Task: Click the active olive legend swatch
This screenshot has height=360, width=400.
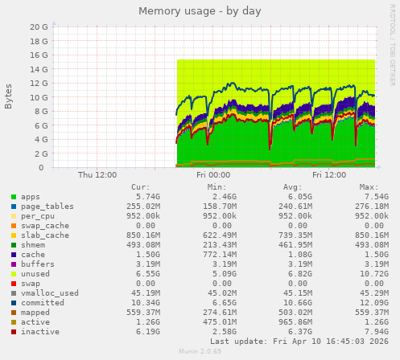Action: point(14,322)
